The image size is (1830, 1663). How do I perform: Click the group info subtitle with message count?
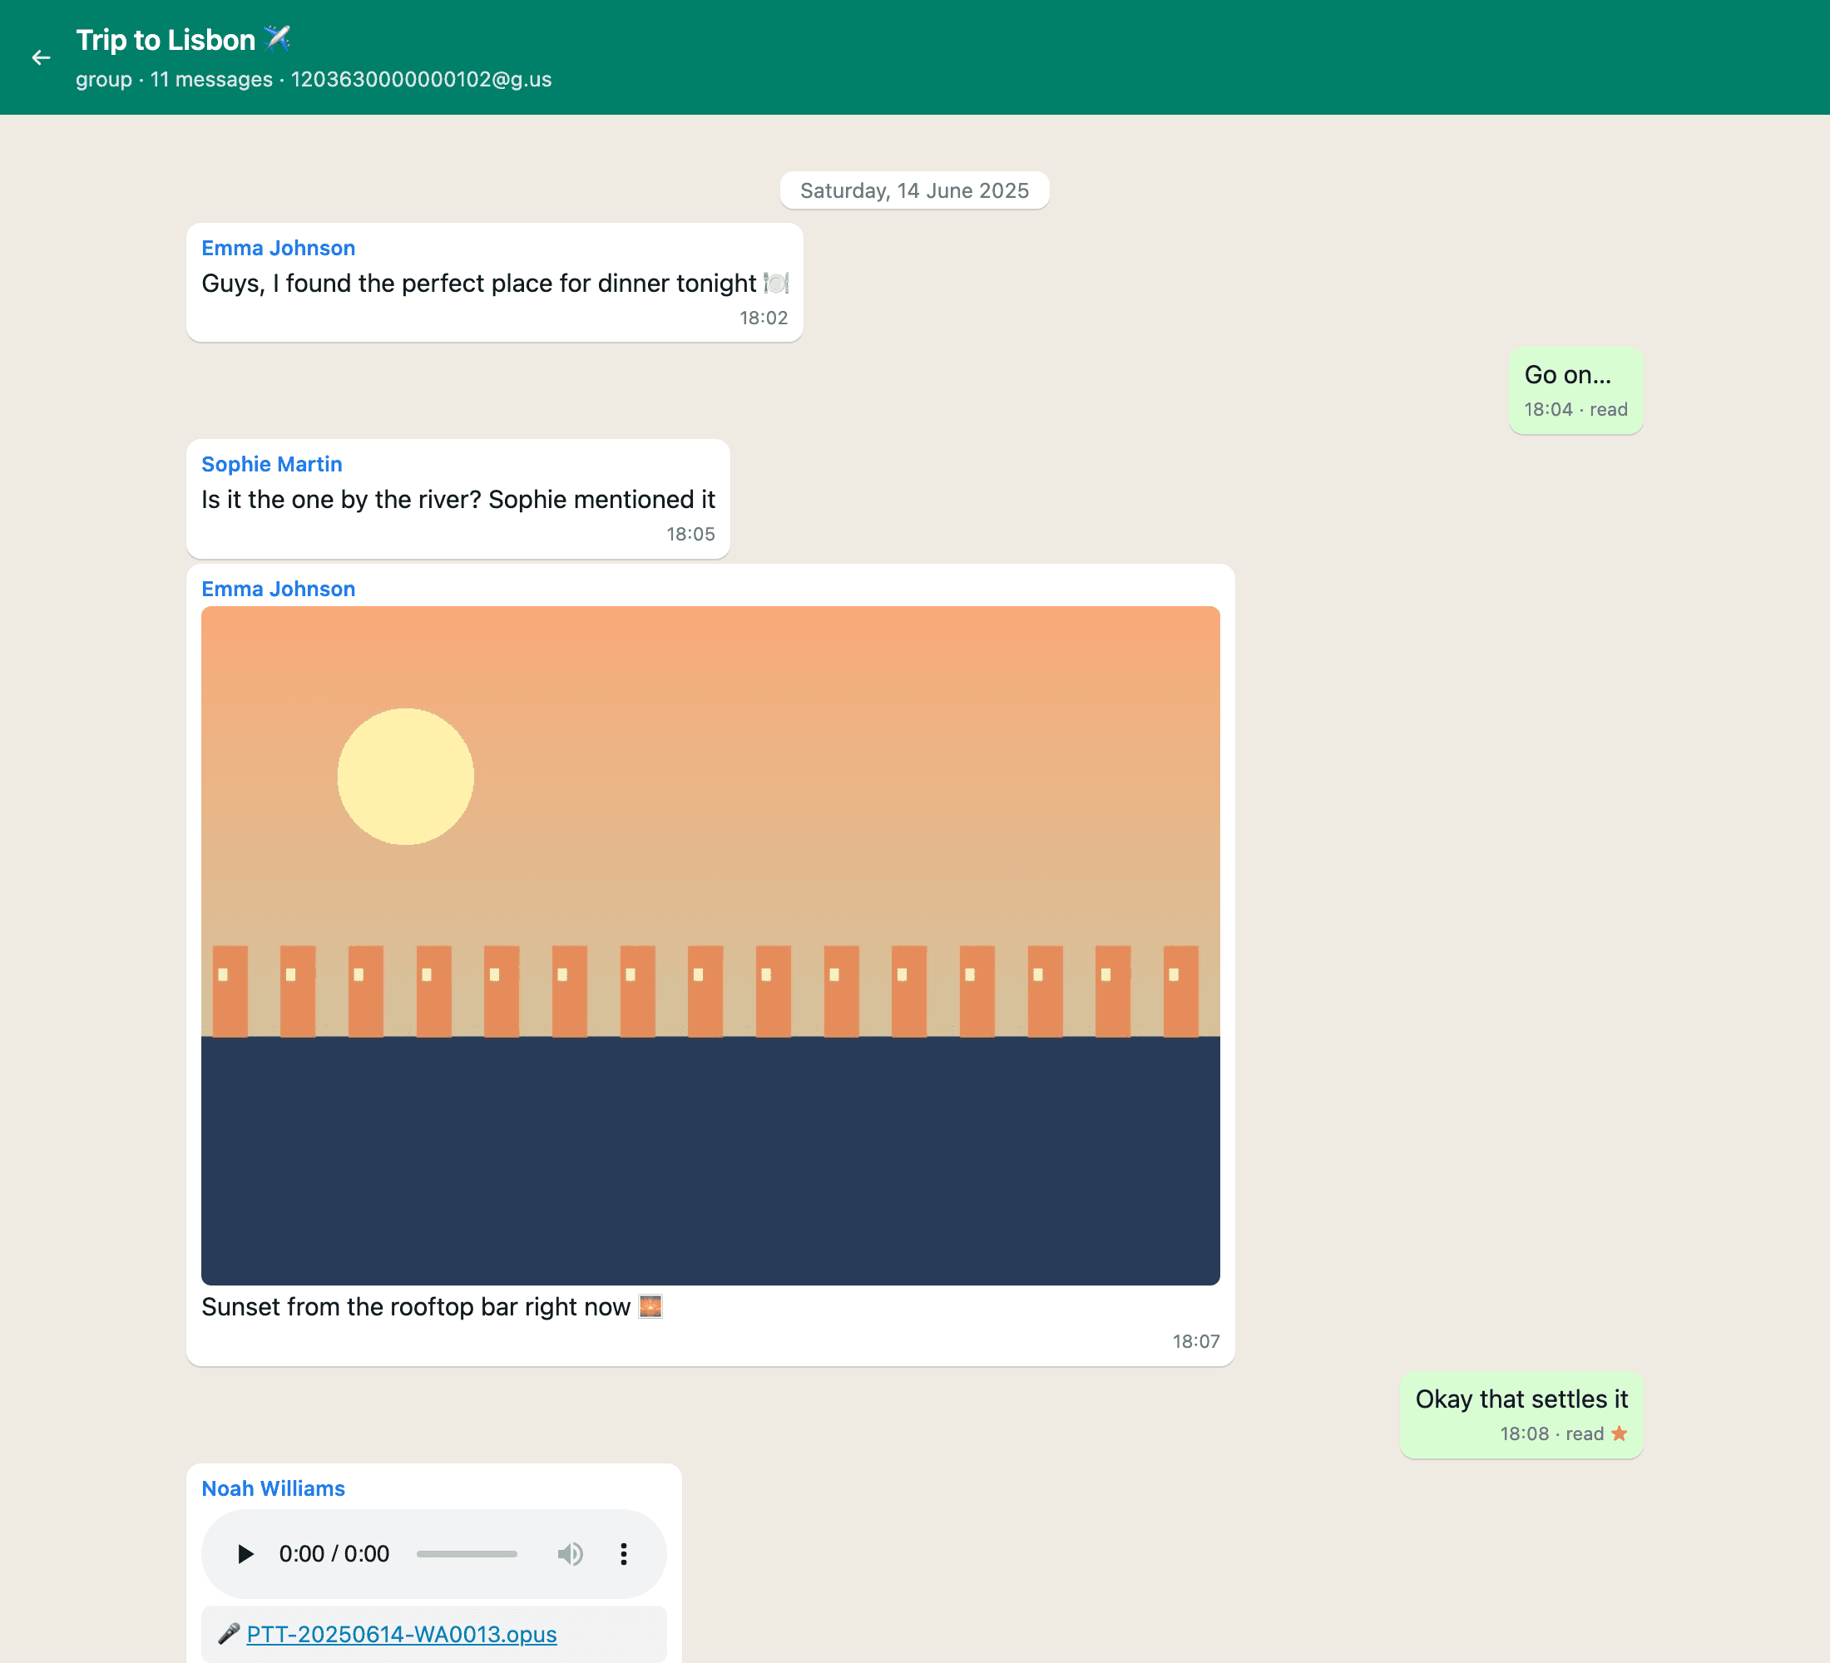tap(313, 80)
